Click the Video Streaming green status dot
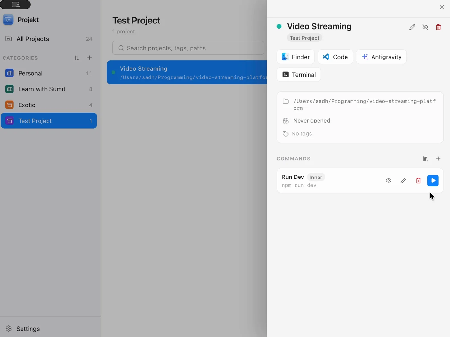 279,26
